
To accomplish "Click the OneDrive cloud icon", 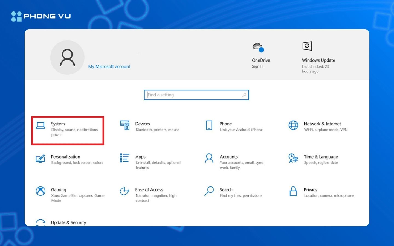I will click(258, 47).
